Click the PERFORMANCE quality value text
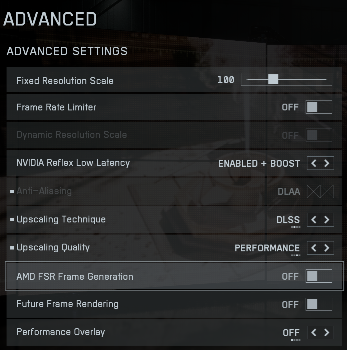The width and height of the screenshot is (347, 350). 267,248
